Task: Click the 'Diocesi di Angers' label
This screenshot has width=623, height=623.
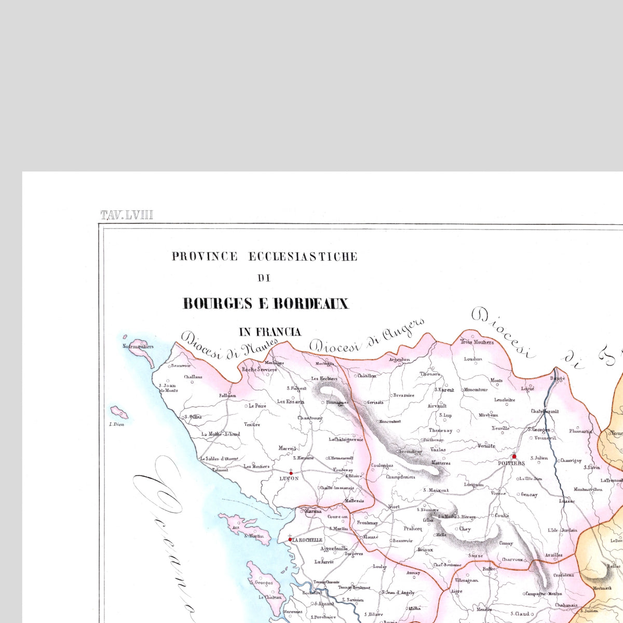Action: (x=368, y=336)
